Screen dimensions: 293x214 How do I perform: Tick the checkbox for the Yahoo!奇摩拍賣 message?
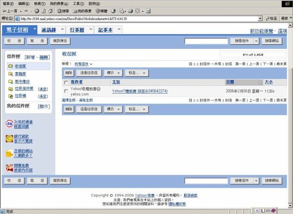[x=66, y=91]
